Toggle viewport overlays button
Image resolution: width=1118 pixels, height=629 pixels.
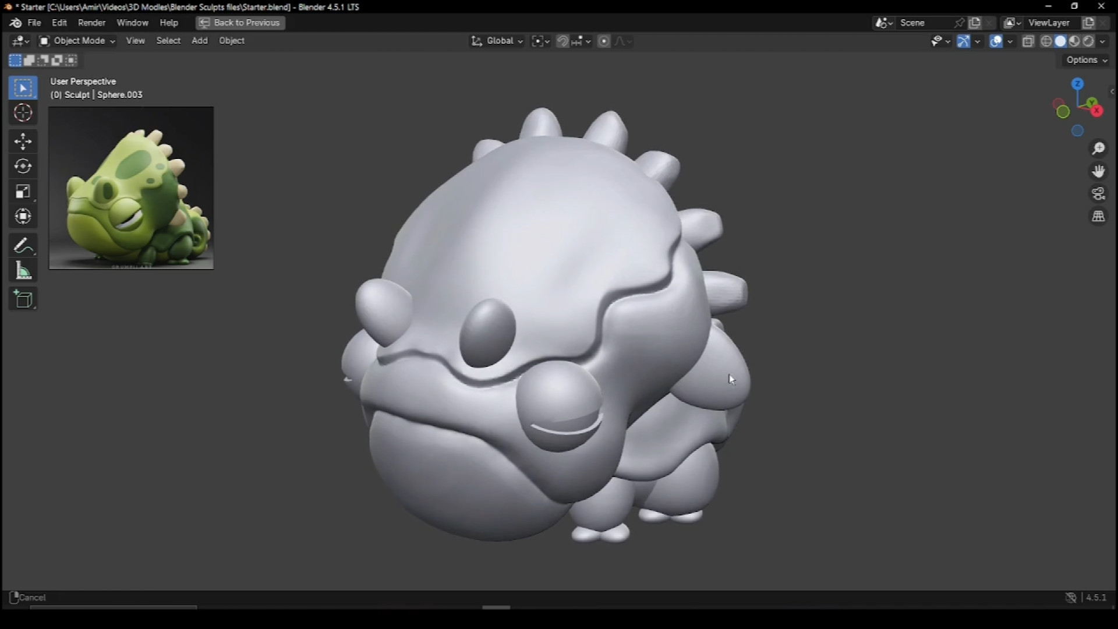[996, 41]
